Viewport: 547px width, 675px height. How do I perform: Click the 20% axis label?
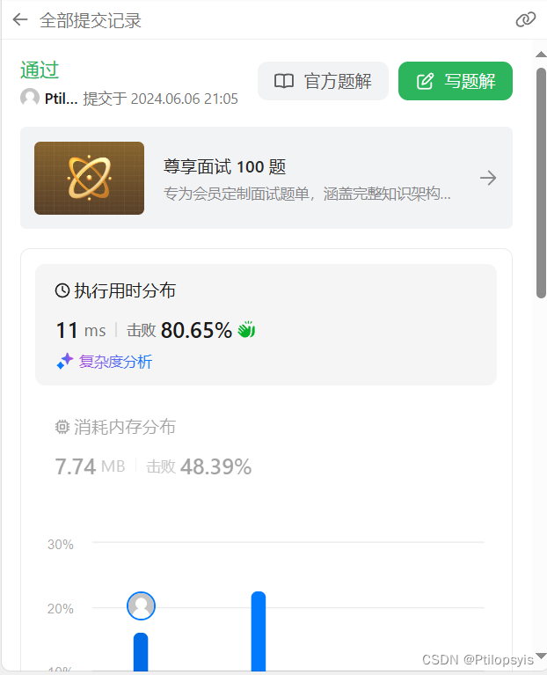tap(60, 609)
